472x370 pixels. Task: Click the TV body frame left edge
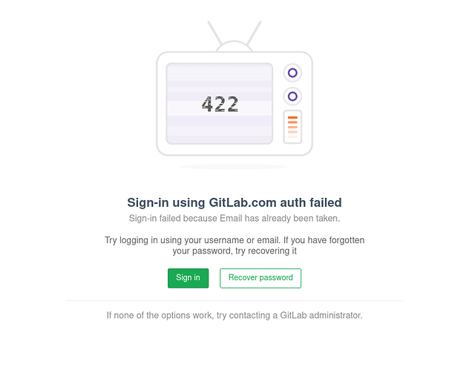pyautogui.click(x=157, y=104)
